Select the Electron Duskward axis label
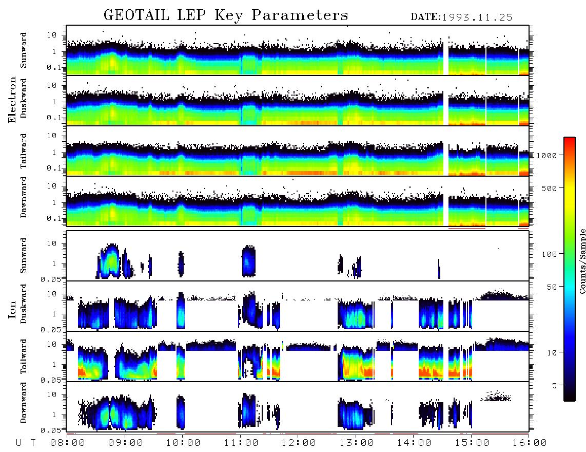 pos(24,98)
